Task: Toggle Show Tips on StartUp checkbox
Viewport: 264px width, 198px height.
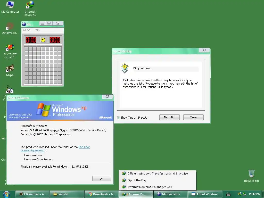Action: (x=119, y=118)
